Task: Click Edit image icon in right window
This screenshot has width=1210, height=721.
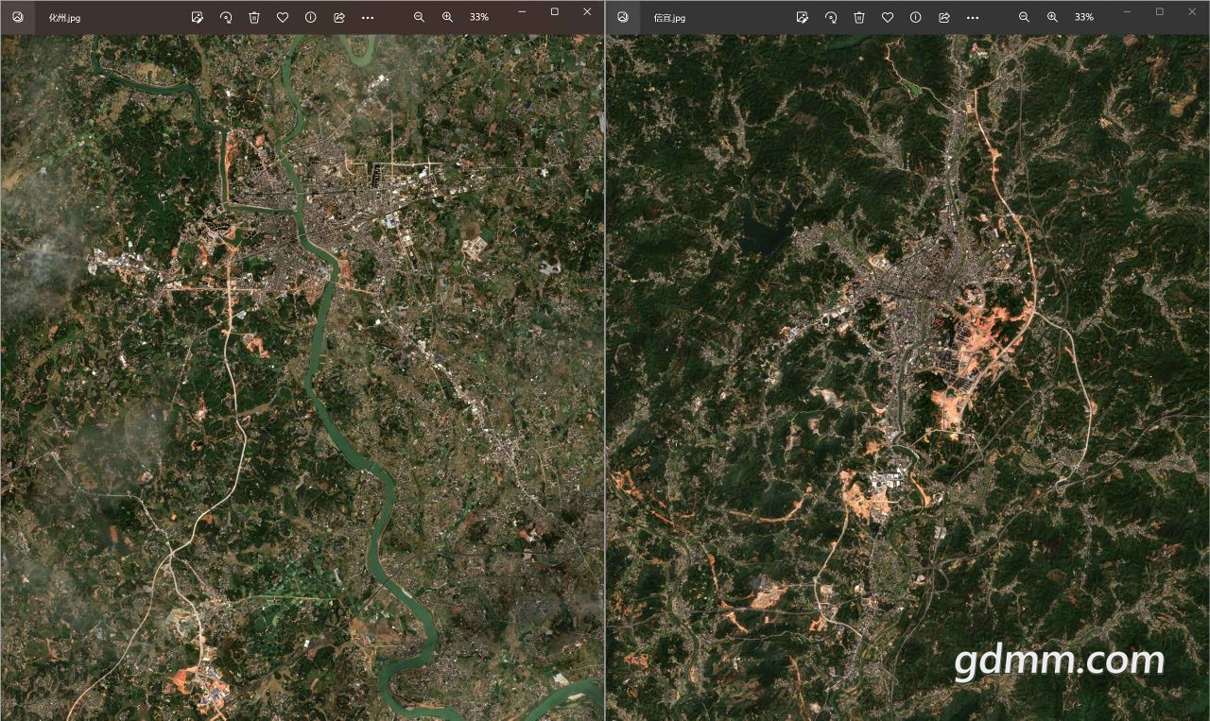Action: click(x=802, y=17)
